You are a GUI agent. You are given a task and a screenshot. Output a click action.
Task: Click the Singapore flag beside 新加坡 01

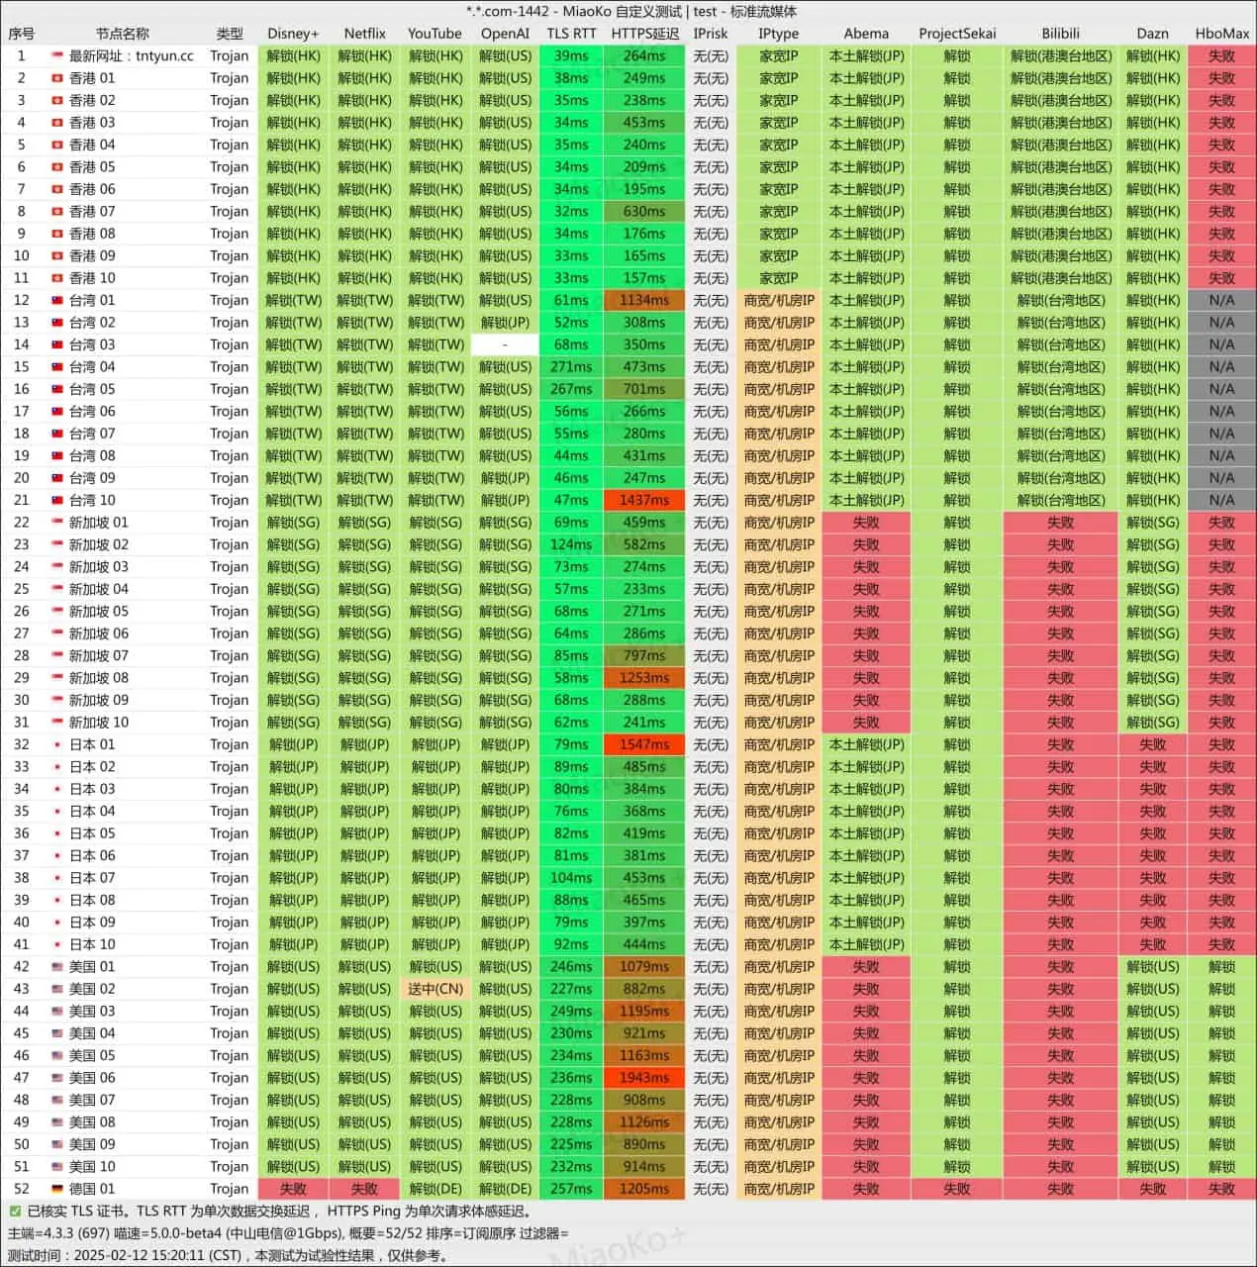[x=57, y=523]
